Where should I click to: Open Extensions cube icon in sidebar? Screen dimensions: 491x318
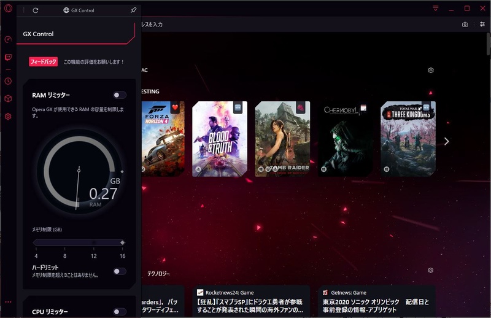coord(8,99)
